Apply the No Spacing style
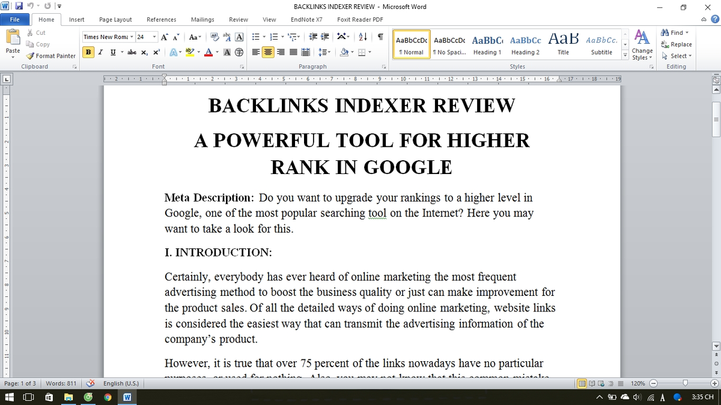Viewport: 721px width, 405px height. [449, 44]
